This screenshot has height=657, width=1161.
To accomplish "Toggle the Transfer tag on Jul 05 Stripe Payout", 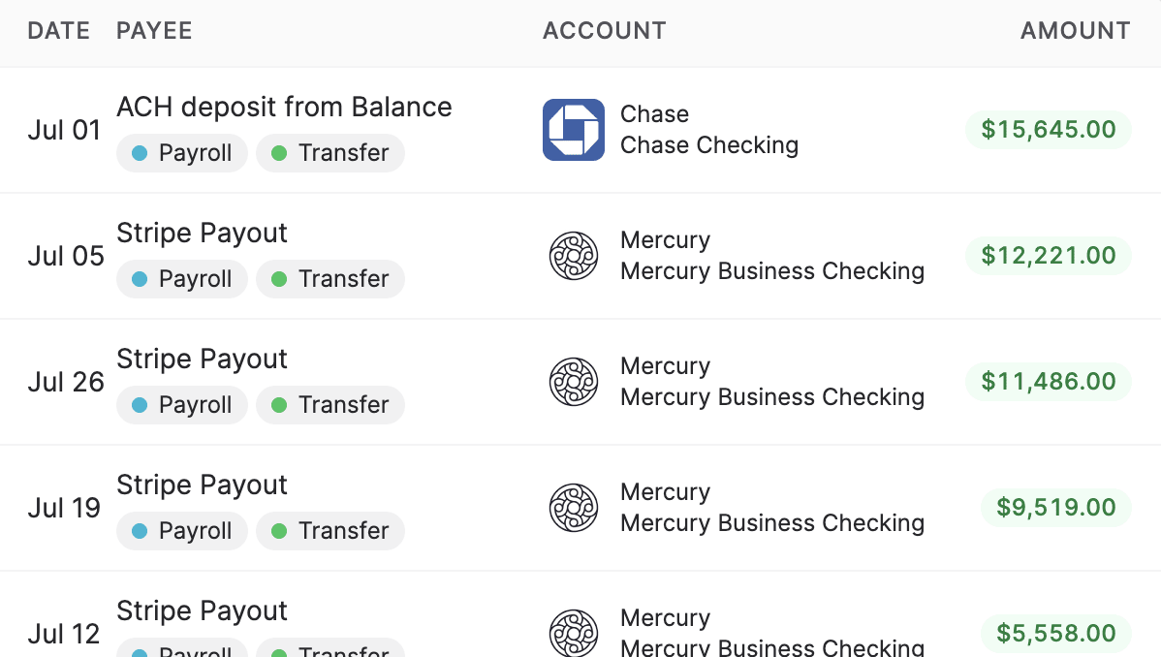I will coord(329,279).
